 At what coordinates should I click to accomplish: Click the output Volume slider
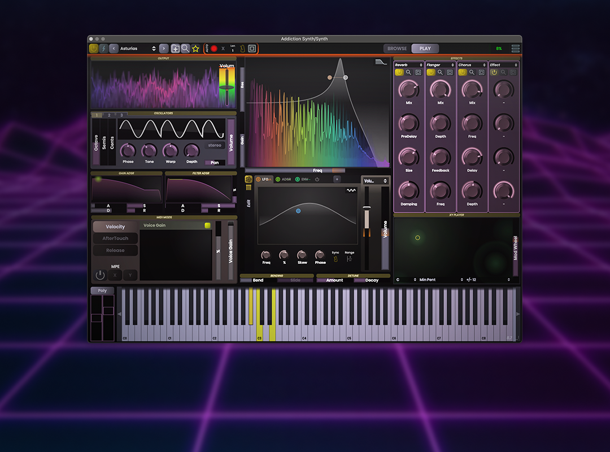tap(226, 87)
